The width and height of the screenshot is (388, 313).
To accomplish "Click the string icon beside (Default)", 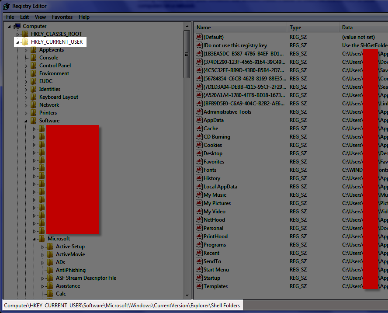I will click(199, 37).
